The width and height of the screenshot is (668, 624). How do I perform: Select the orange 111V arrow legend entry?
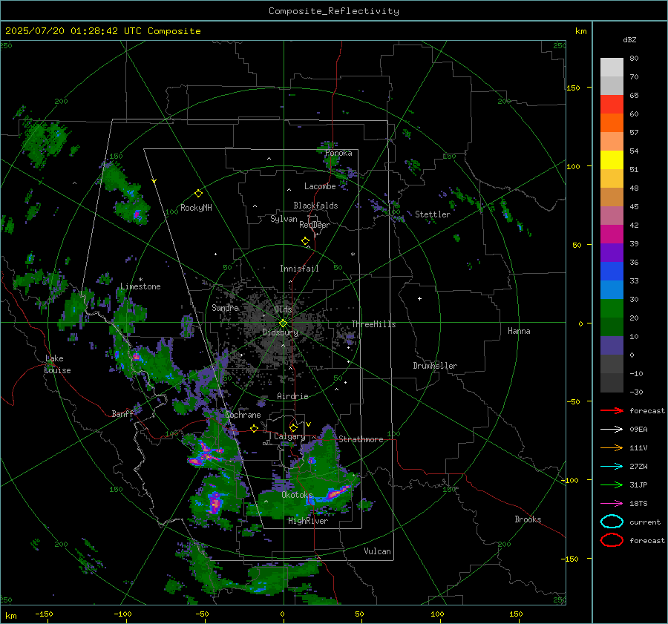612,447
